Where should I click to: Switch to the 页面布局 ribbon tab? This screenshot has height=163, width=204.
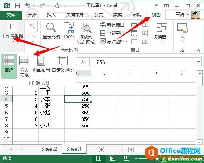click(x=75, y=15)
